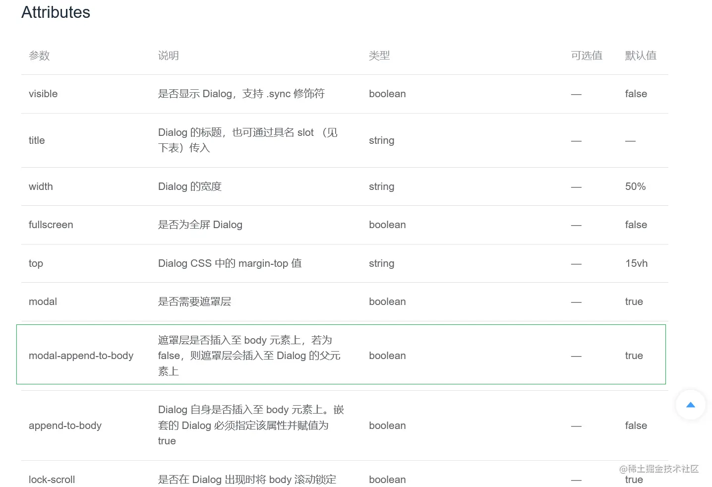Click the fullscreen attribute name

coord(51,225)
